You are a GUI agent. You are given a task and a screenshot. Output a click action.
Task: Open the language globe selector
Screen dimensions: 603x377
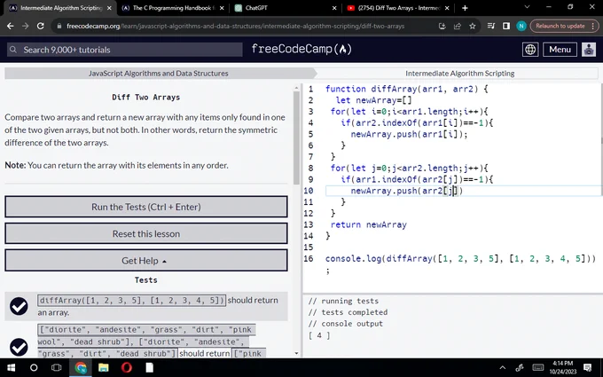coord(530,50)
